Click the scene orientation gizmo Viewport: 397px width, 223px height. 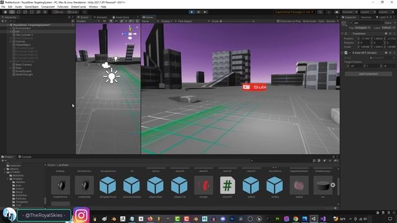coord(130,33)
